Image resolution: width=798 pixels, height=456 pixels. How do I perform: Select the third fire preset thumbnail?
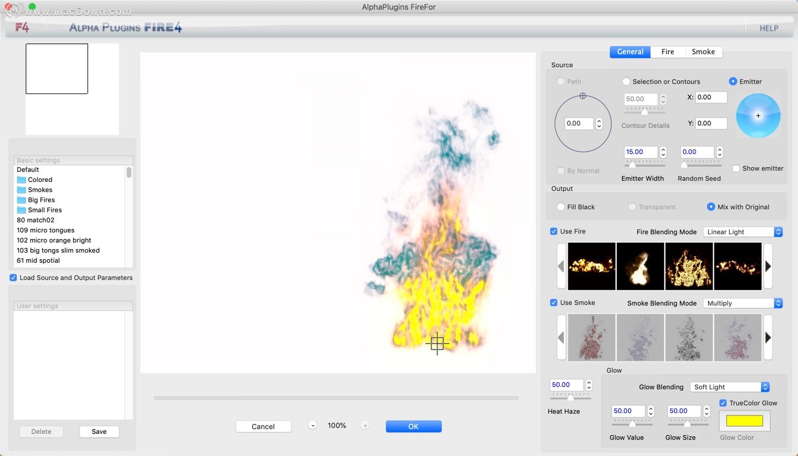[689, 266]
